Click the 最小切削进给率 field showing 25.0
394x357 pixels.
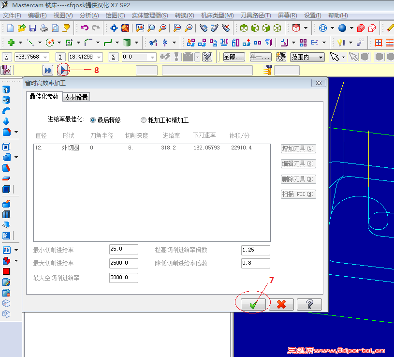pyautogui.click(x=124, y=249)
